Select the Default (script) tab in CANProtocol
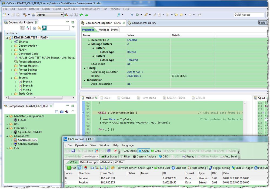Viewport: 270px width, 189px height. pyautogui.click(x=89, y=162)
